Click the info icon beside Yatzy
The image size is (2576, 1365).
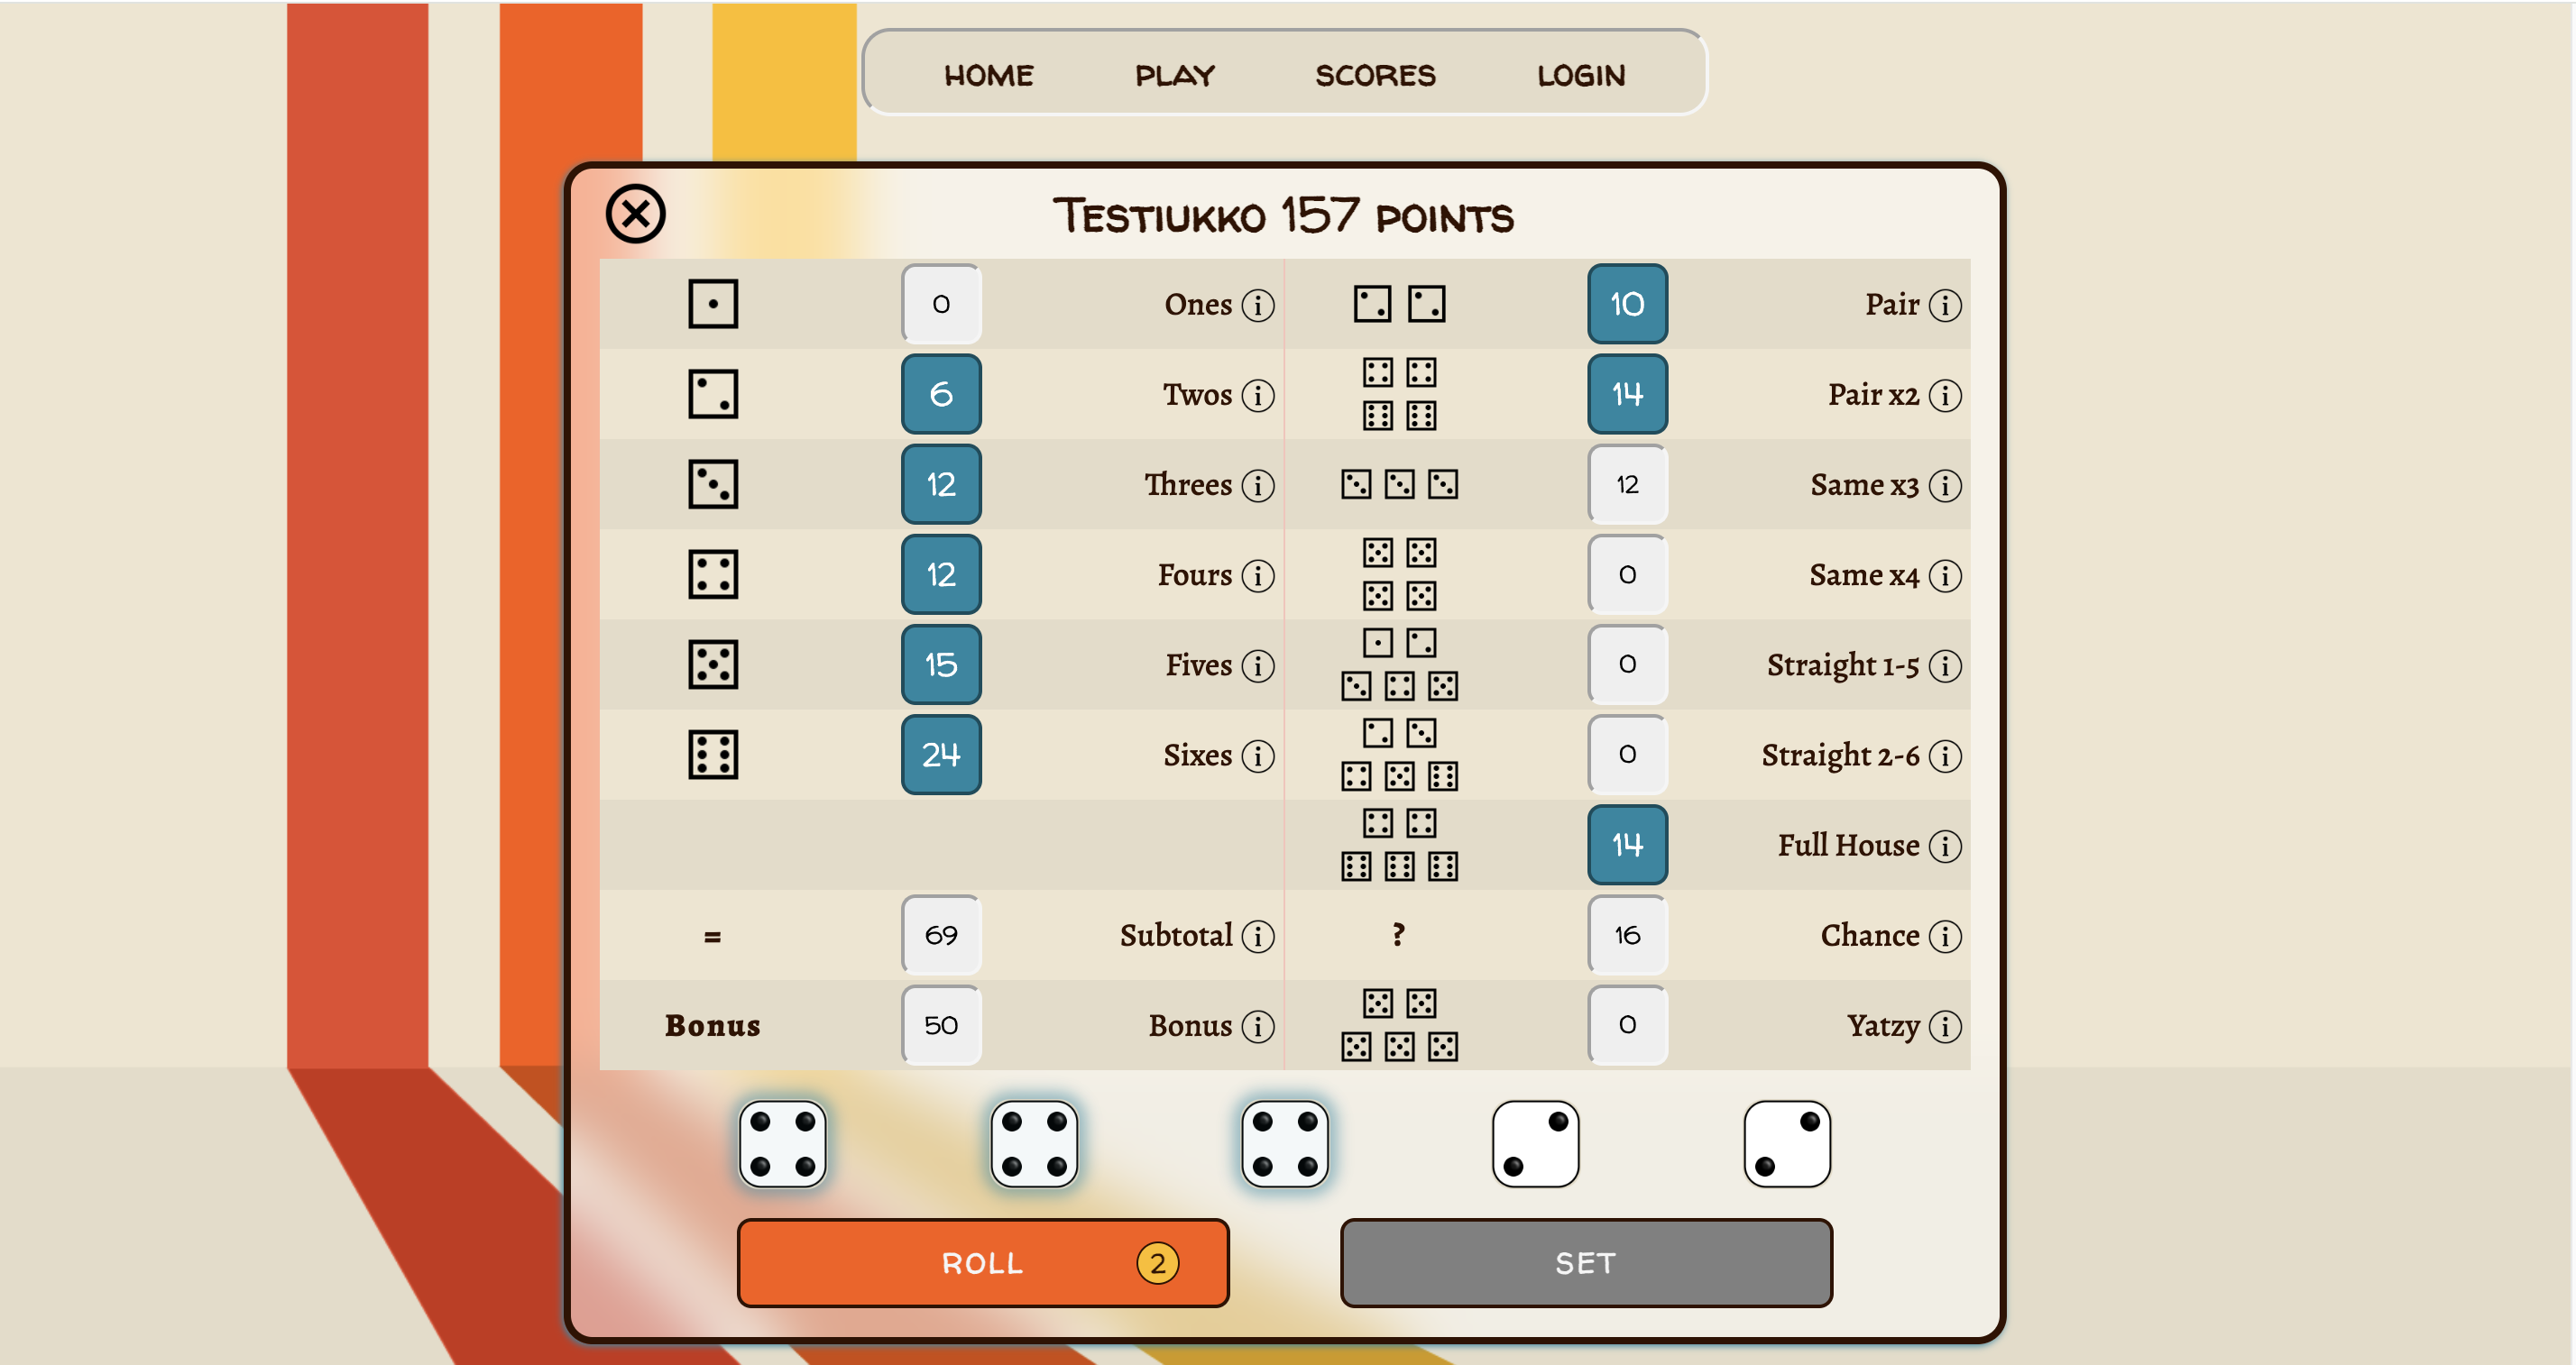[x=1945, y=1025]
